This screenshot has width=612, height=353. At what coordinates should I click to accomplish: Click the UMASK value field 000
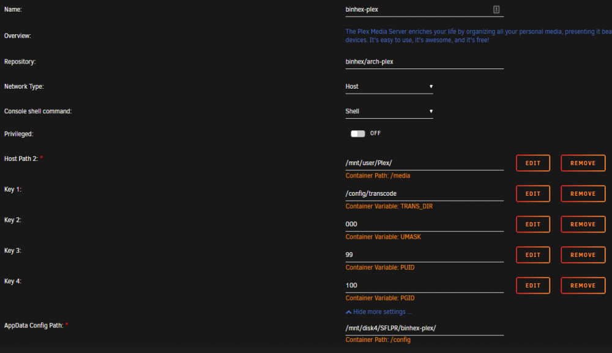[x=424, y=225]
